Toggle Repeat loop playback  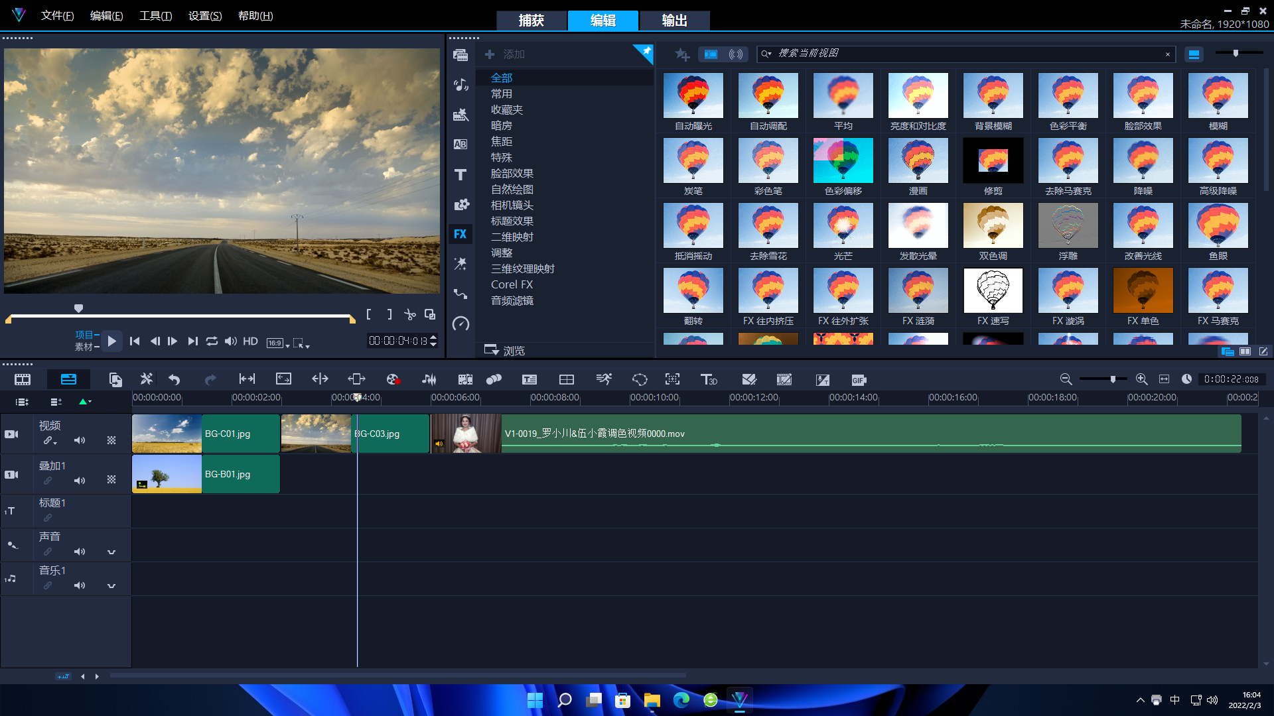(x=212, y=341)
